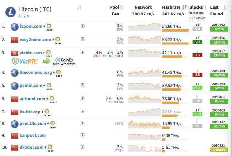The image size is (232, 156).
Task: Click the Hong Kong flag beside viabtc.com
Action: 15,53
